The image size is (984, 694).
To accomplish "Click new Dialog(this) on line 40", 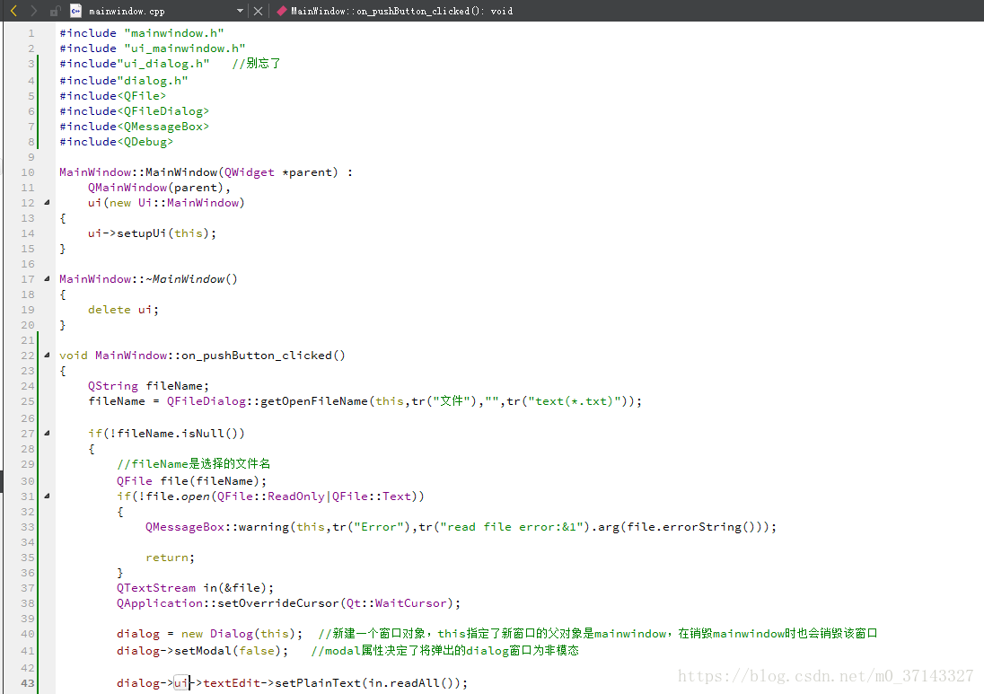I will 239,634.
